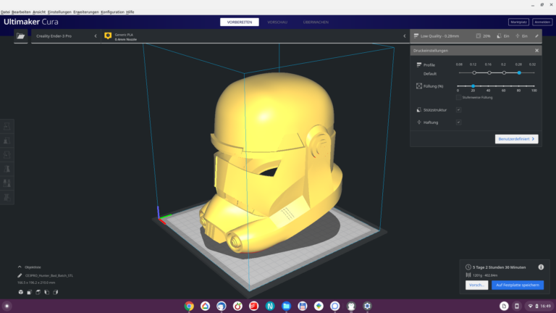Toggle the Haftung checkbox
This screenshot has width=556, height=313.
pyautogui.click(x=458, y=122)
